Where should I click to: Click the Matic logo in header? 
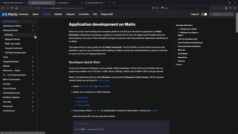click(x=10, y=14)
